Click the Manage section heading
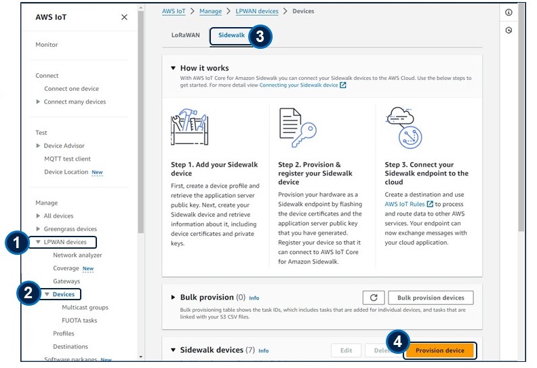The height and width of the screenshot is (368, 537). [x=47, y=203]
